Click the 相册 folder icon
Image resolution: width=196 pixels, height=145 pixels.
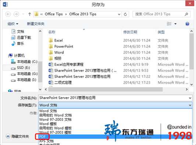[51, 58]
